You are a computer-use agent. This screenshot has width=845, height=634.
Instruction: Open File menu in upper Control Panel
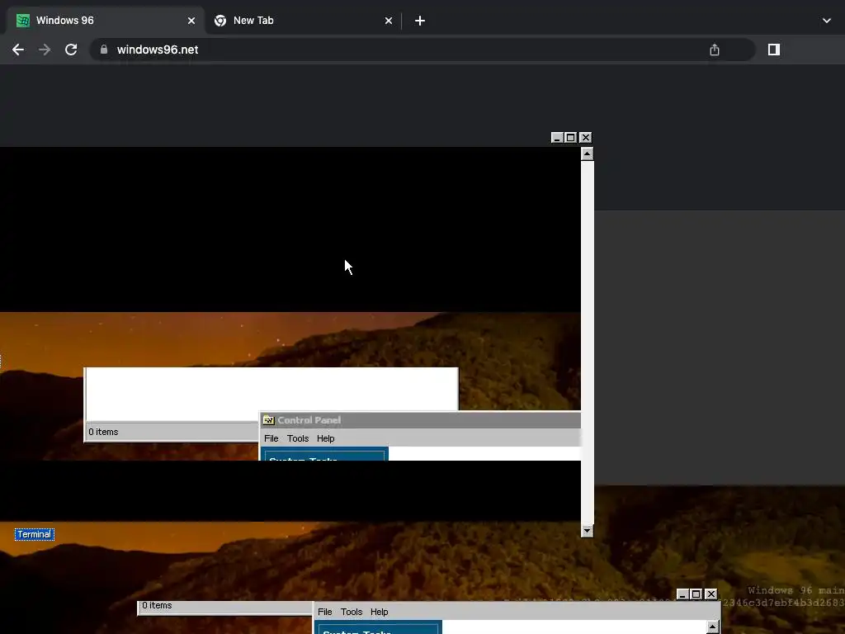click(x=271, y=438)
